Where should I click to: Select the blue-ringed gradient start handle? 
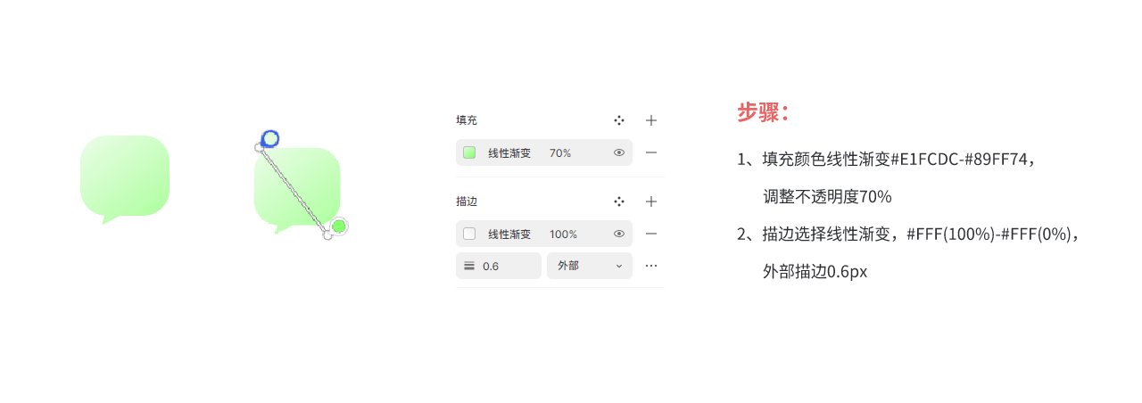tap(270, 138)
